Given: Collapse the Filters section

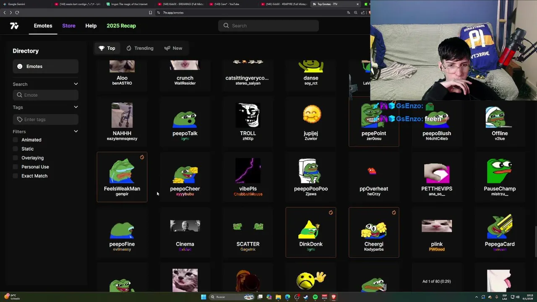Looking at the screenshot, I should coord(76,132).
